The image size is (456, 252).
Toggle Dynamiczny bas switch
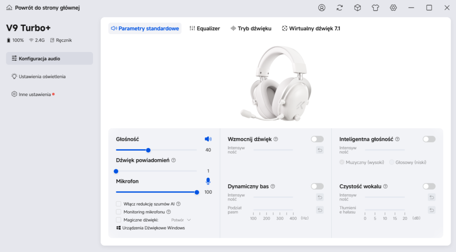coord(317,186)
